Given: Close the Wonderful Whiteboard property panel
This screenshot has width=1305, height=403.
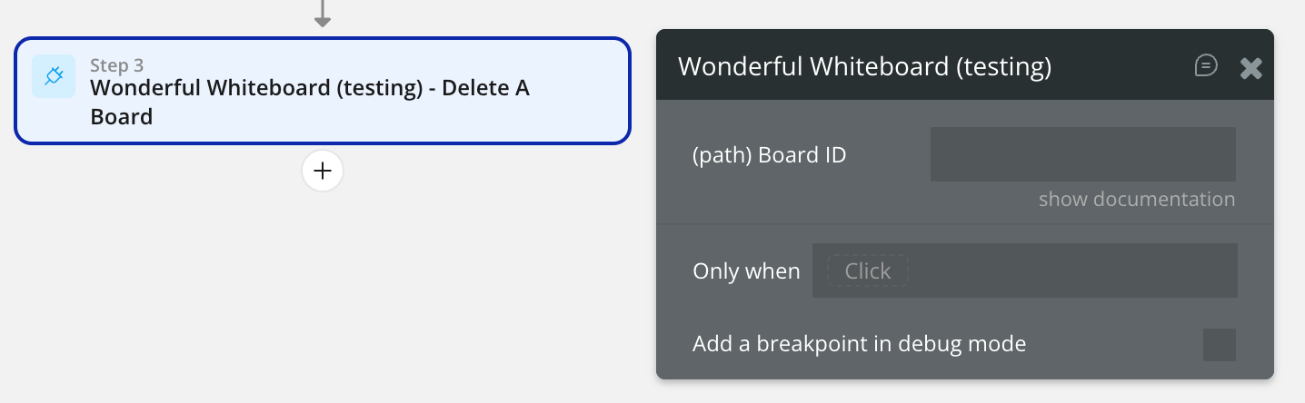Looking at the screenshot, I should click(1251, 68).
